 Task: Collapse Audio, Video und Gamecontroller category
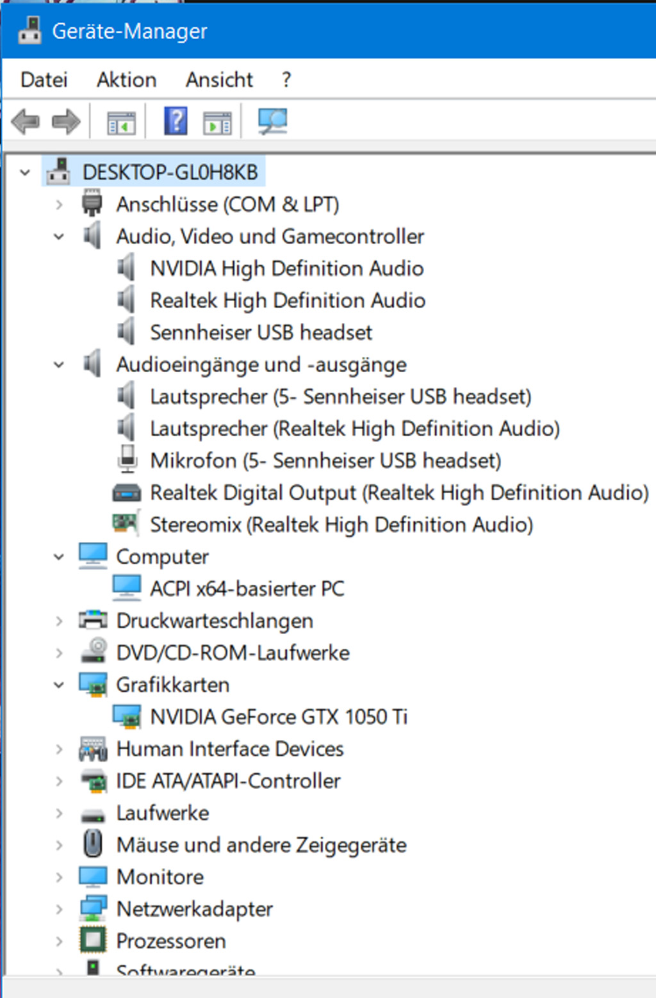59,236
